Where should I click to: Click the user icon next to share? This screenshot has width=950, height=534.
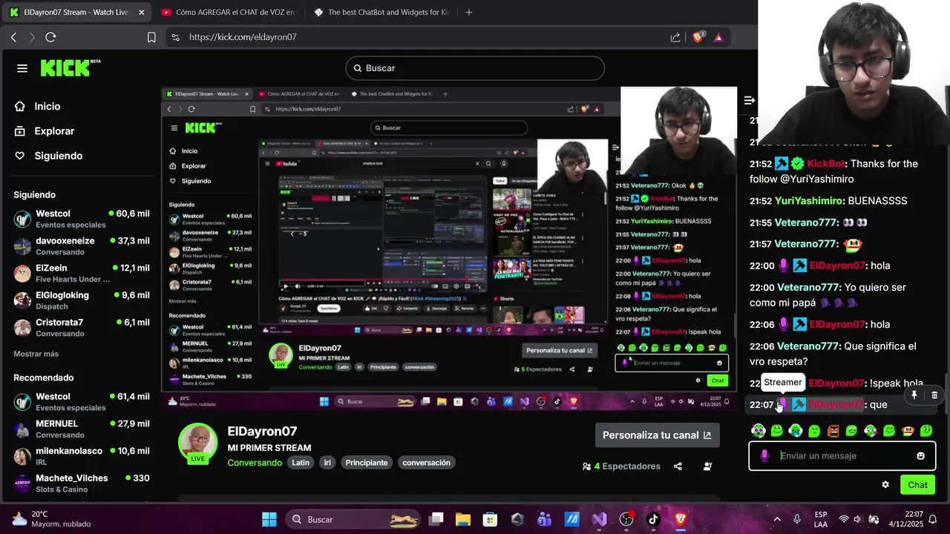pos(707,467)
